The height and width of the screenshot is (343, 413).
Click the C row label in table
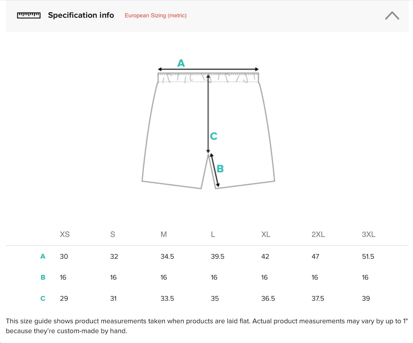tap(43, 298)
